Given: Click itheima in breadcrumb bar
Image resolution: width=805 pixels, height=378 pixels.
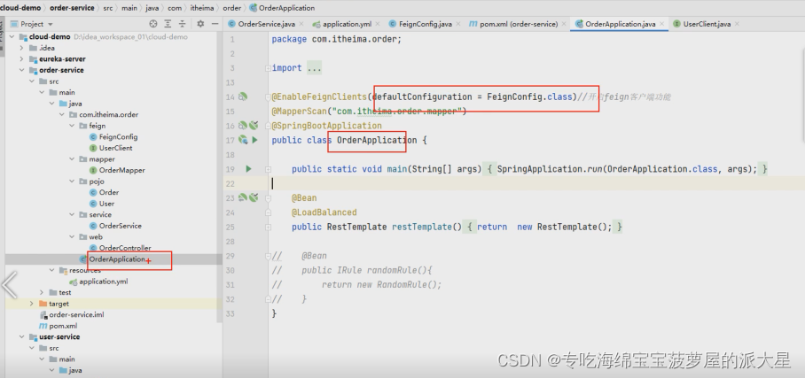Looking at the screenshot, I should (202, 8).
